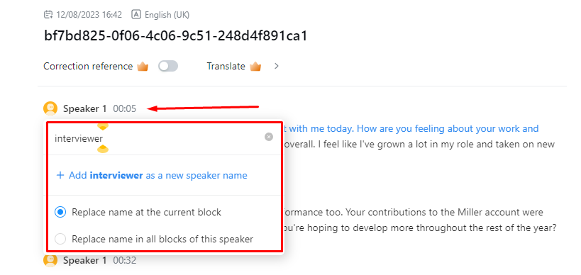Toggle the Correction reference switch
Screen dimensions: 581x275
tap(168, 66)
